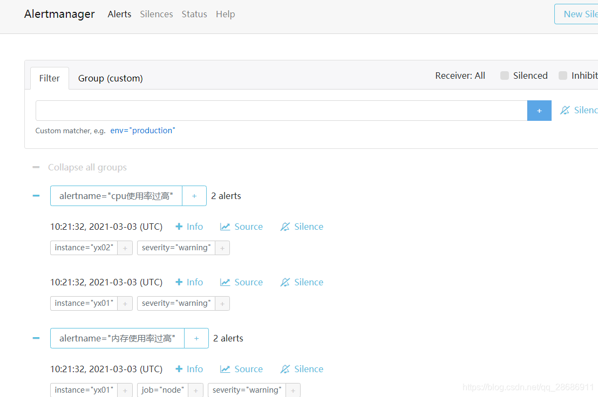Image resolution: width=598 pixels, height=397 pixels.
Task: Add cpu-group instance="yx01" to the filter with plus
Action: [x=125, y=304]
